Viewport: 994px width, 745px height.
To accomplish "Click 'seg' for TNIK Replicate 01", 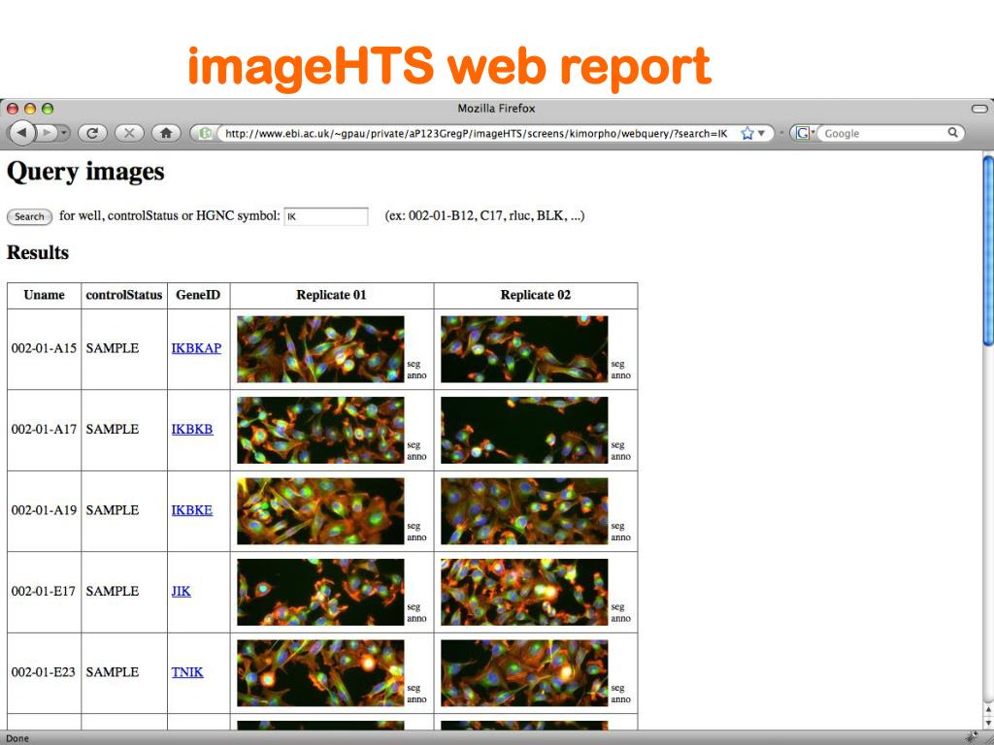I will pyautogui.click(x=414, y=689).
